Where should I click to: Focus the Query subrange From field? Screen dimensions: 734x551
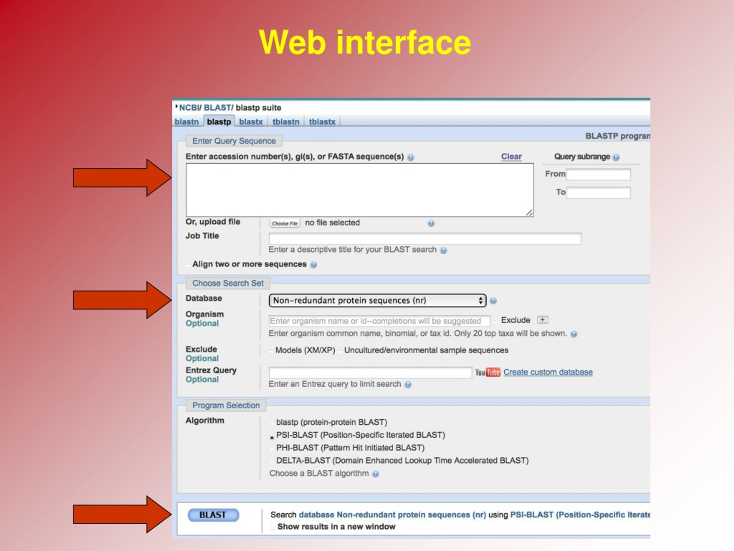(x=598, y=174)
